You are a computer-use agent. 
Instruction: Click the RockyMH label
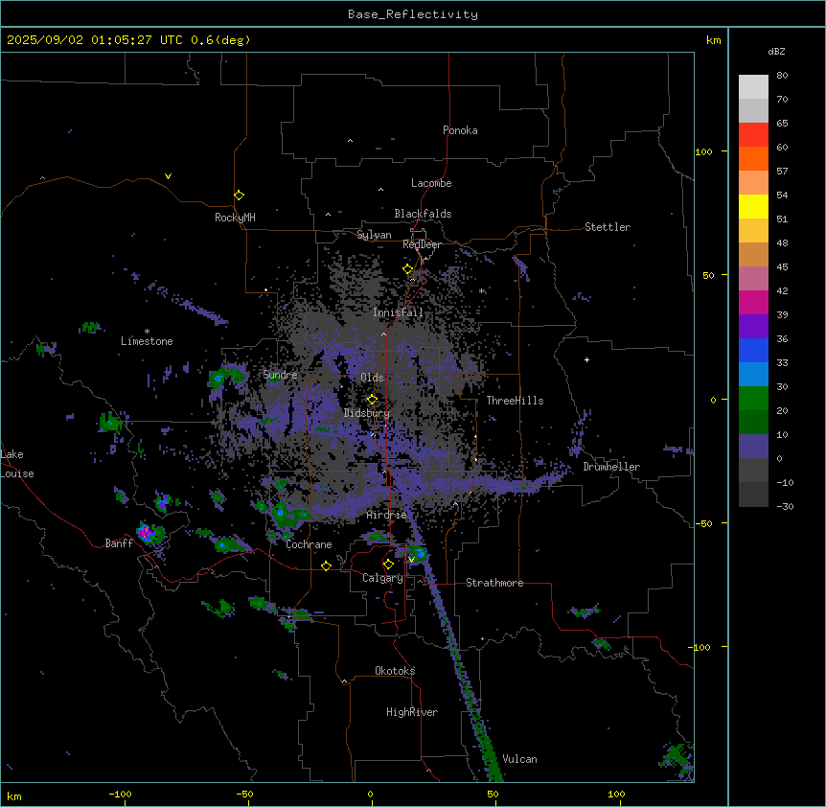[x=235, y=217]
